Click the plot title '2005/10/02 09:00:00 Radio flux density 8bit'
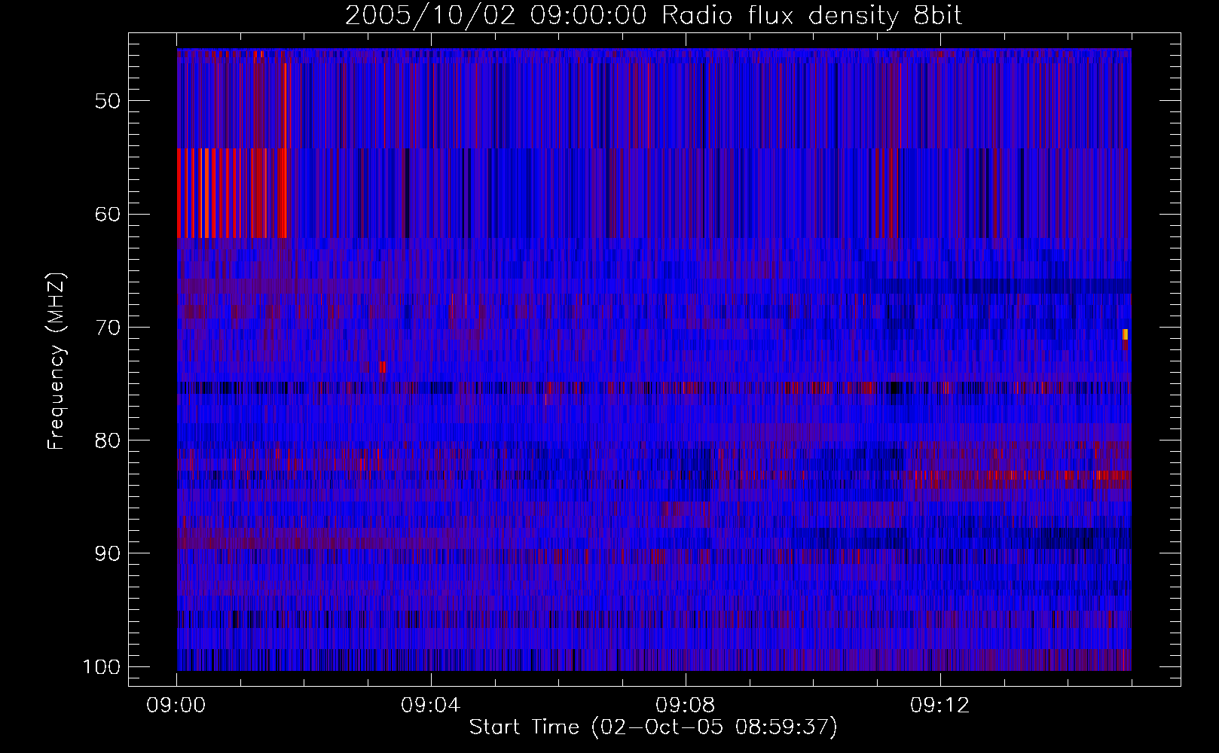This screenshot has height=753, width=1219. pos(653,16)
